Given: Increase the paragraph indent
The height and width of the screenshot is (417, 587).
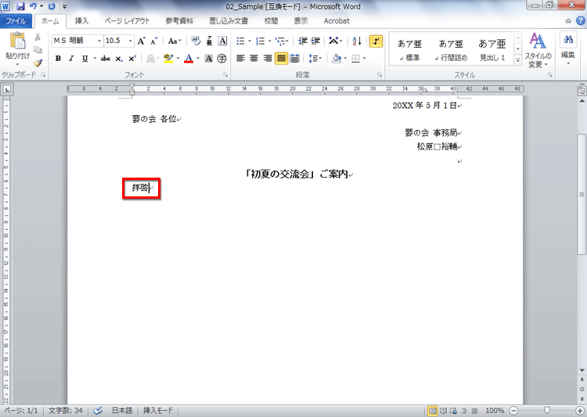Looking at the screenshot, I should pyautogui.click(x=315, y=41).
